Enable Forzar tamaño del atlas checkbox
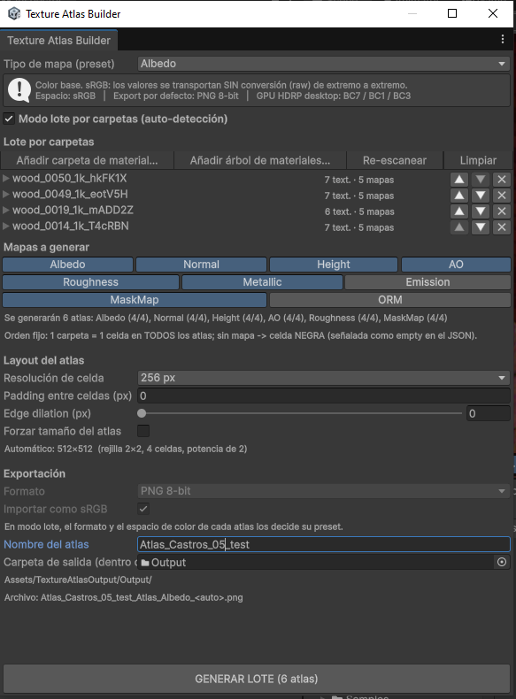 pos(143,431)
